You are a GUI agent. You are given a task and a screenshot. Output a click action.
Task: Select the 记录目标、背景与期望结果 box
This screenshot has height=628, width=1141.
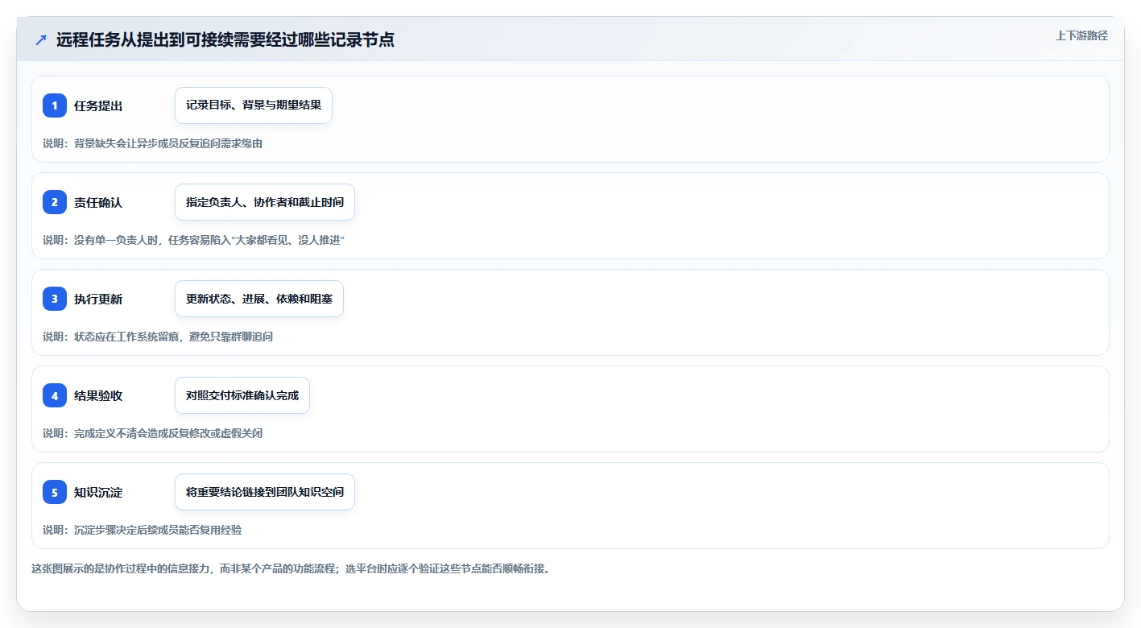tap(254, 105)
